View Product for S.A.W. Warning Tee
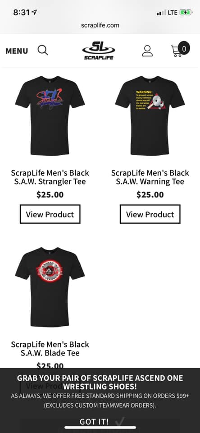 [150, 214]
